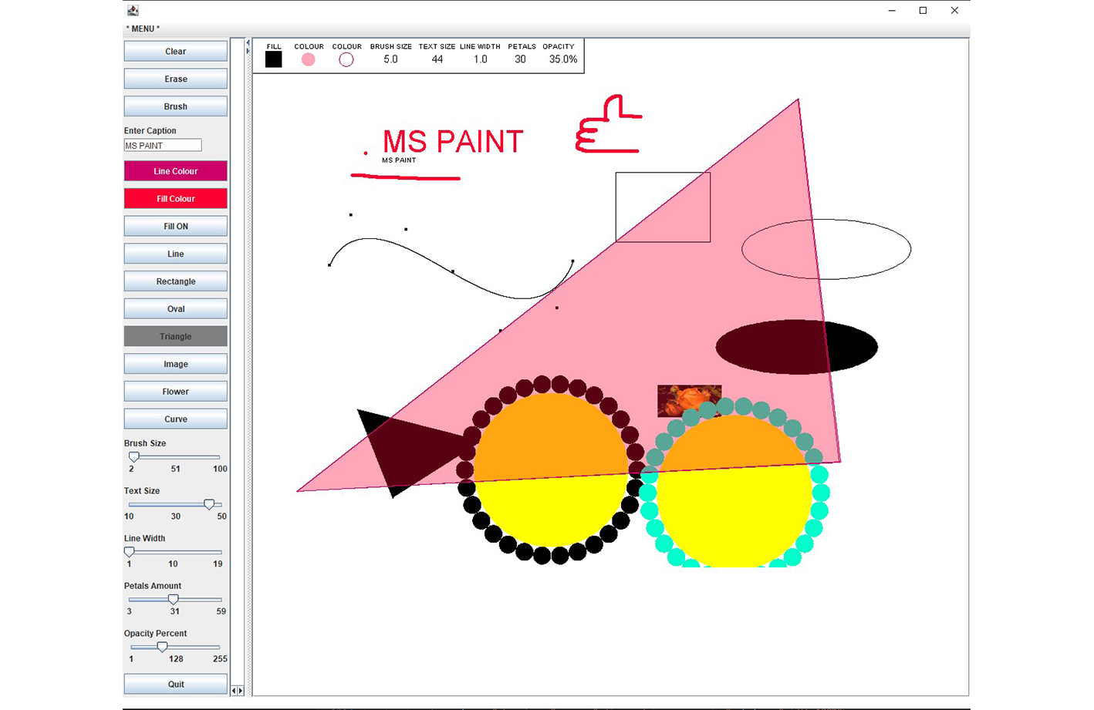1094x710 pixels.
Task: Open the Line Colour picker
Action: (175, 171)
